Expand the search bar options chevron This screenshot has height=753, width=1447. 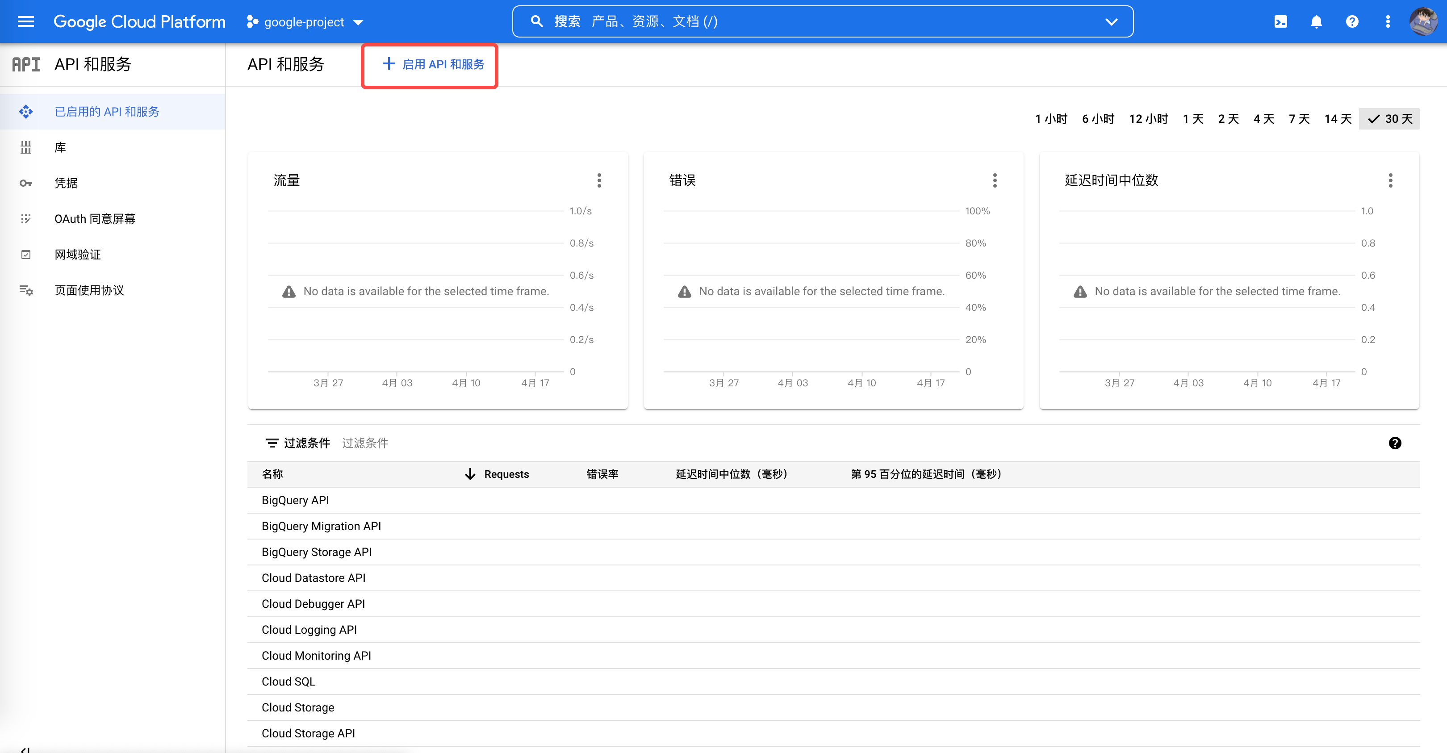point(1111,22)
